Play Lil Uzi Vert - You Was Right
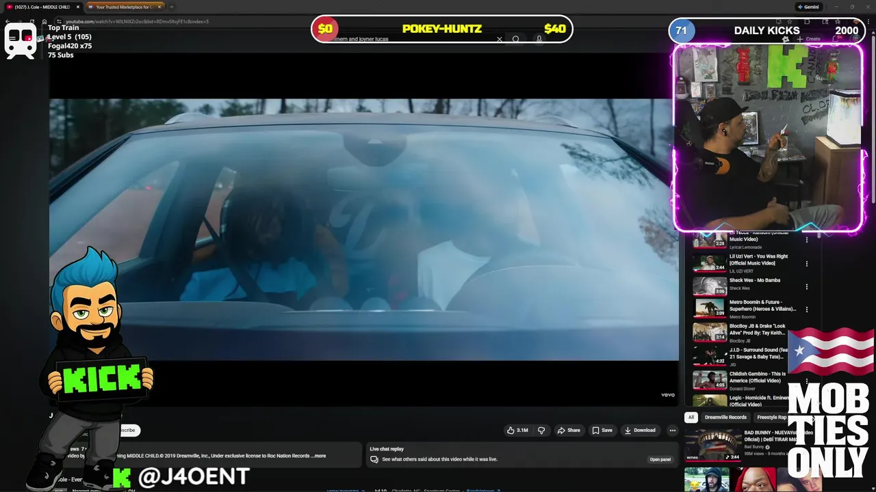876x492 pixels. click(758, 260)
